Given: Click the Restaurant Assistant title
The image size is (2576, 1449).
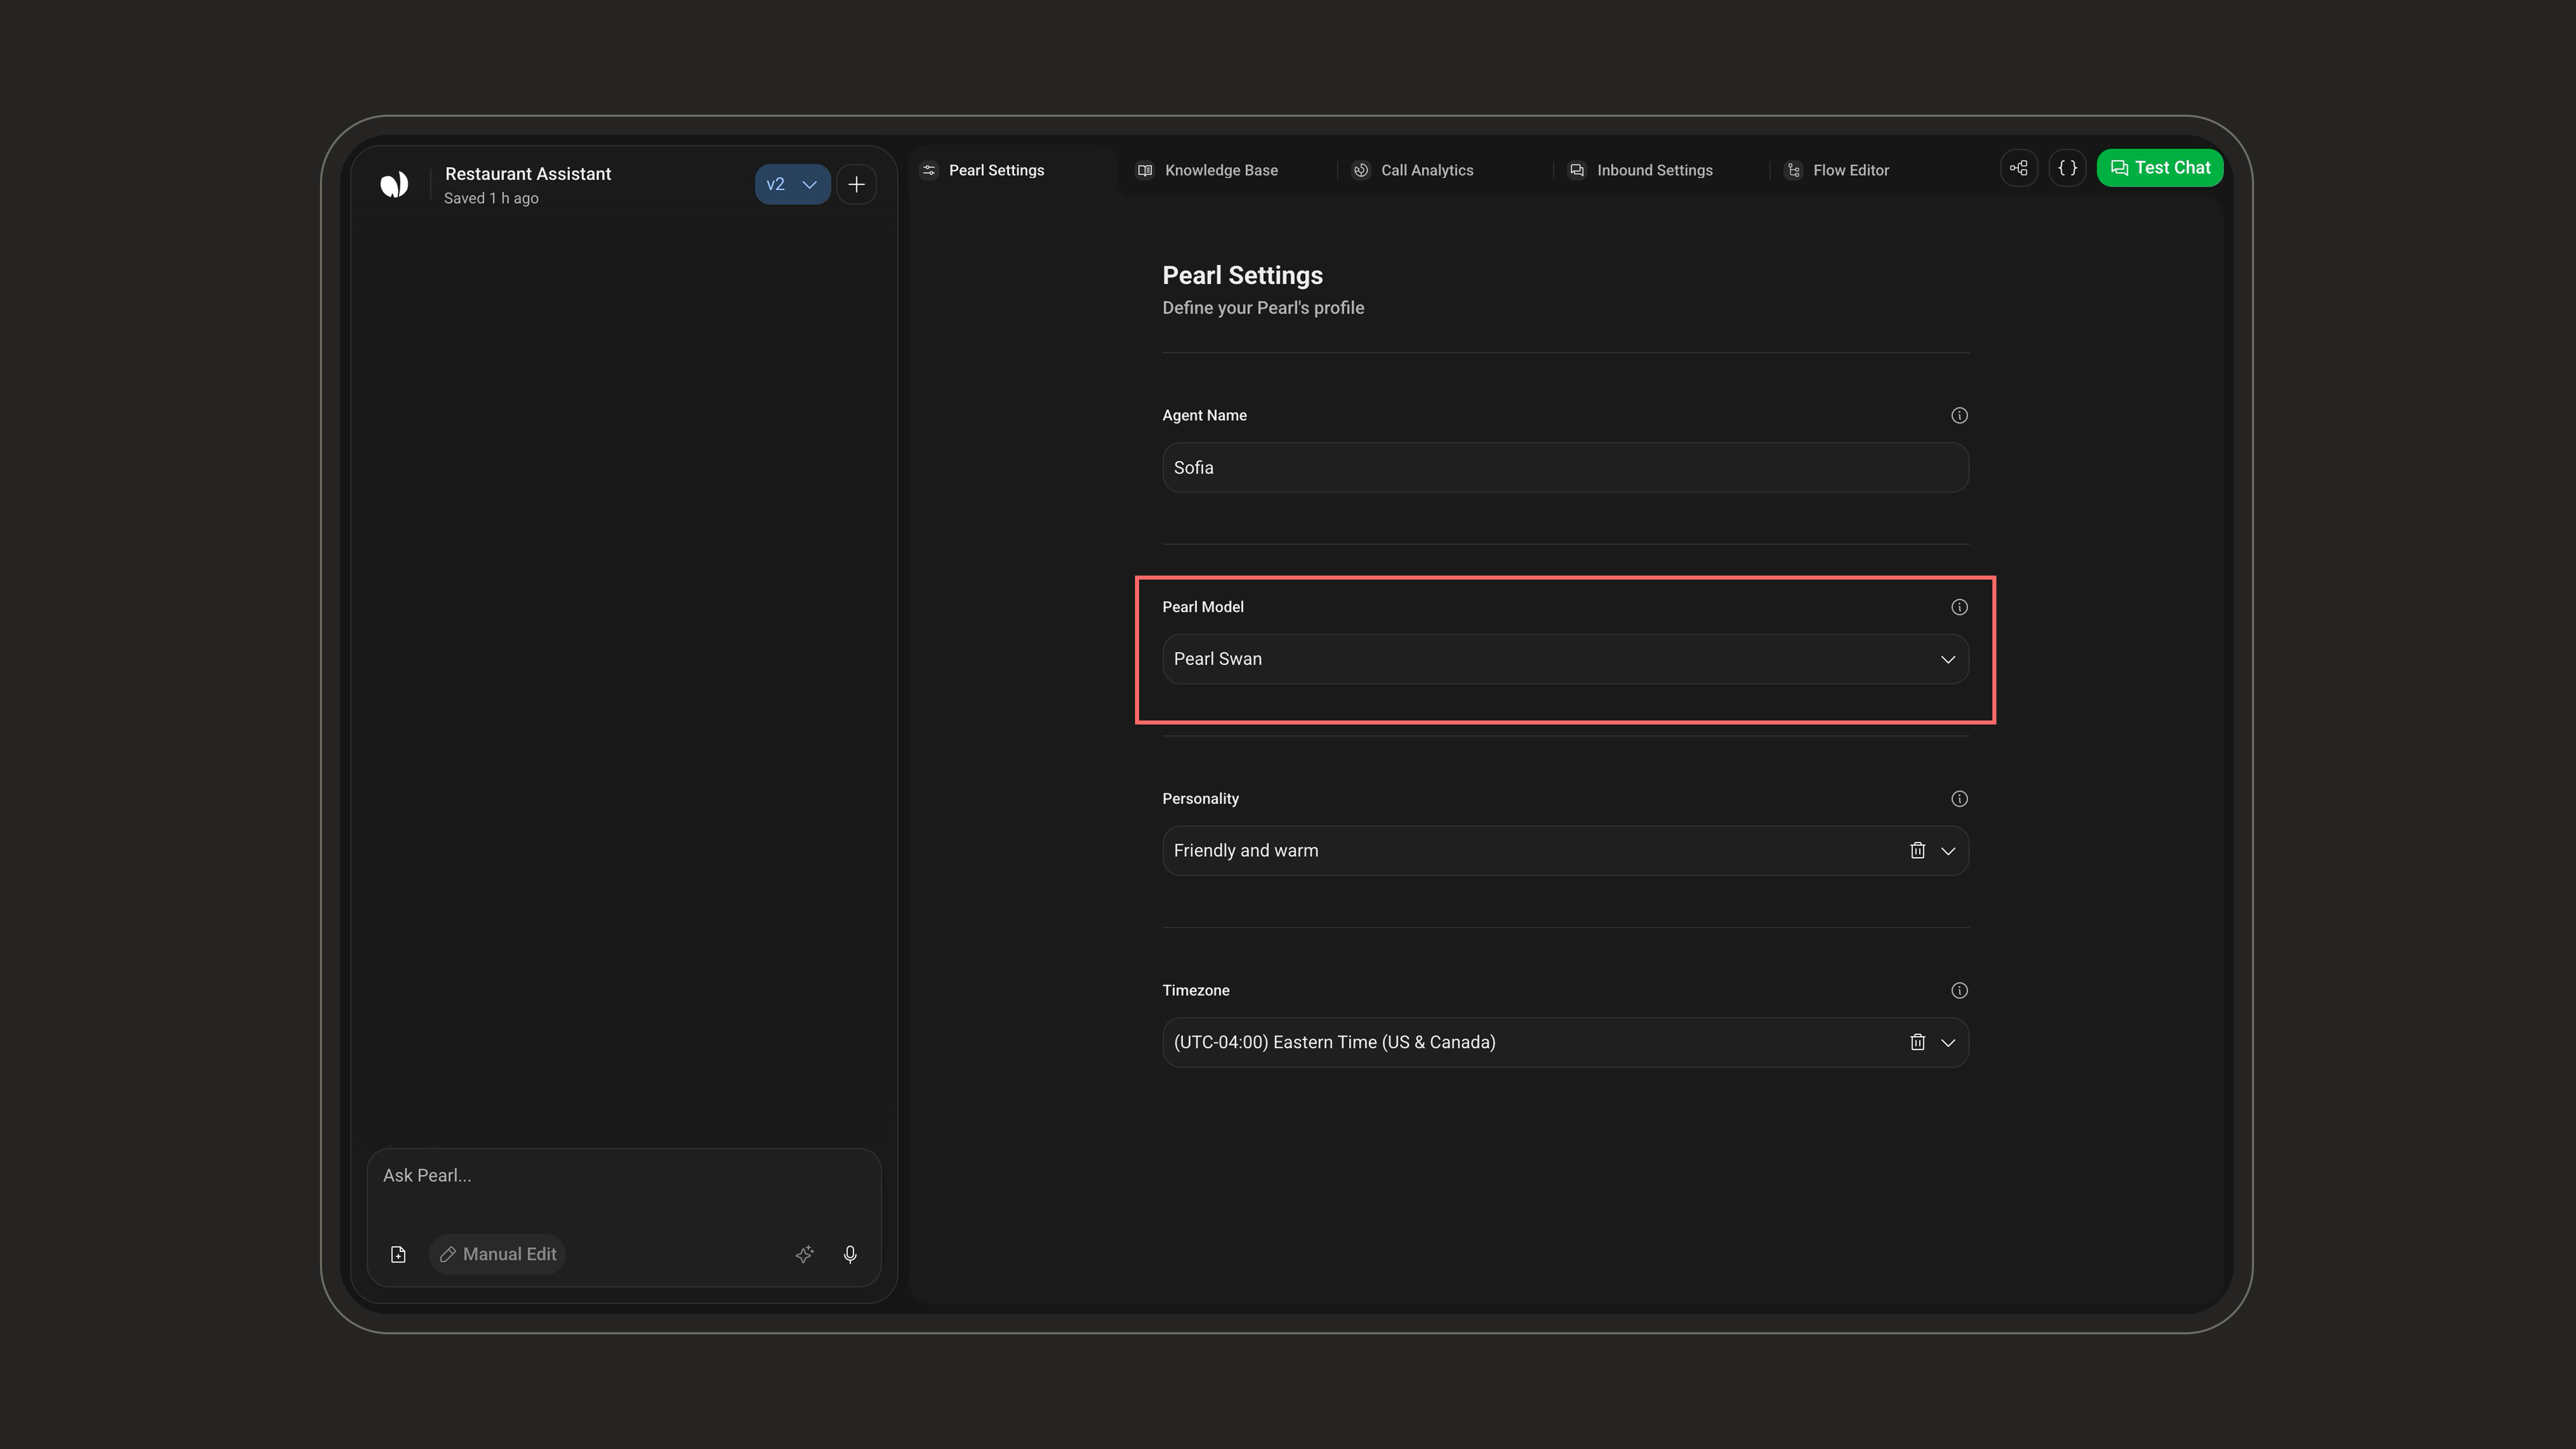Looking at the screenshot, I should pos(528,174).
